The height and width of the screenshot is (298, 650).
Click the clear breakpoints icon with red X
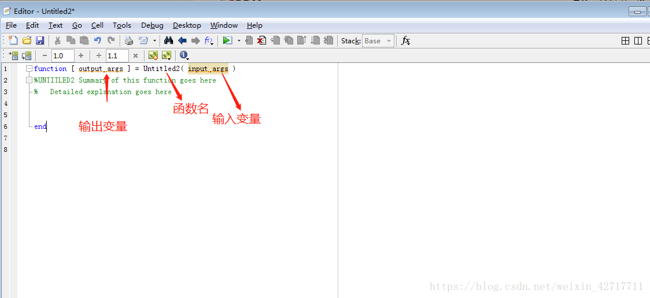pyautogui.click(x=262, y=40)
